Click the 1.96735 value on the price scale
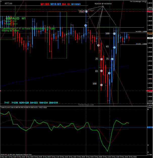The width and height of the screenshot is (153, 158). pos(150,3)
